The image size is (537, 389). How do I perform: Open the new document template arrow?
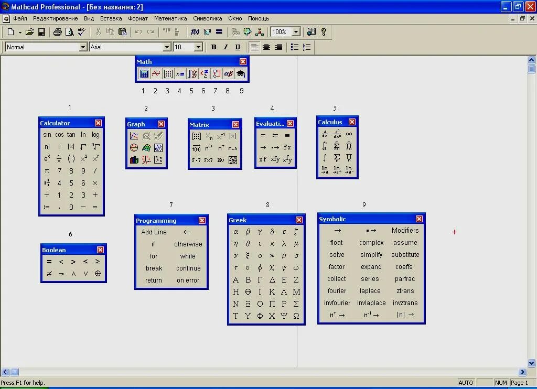click(x=20, y=33)
